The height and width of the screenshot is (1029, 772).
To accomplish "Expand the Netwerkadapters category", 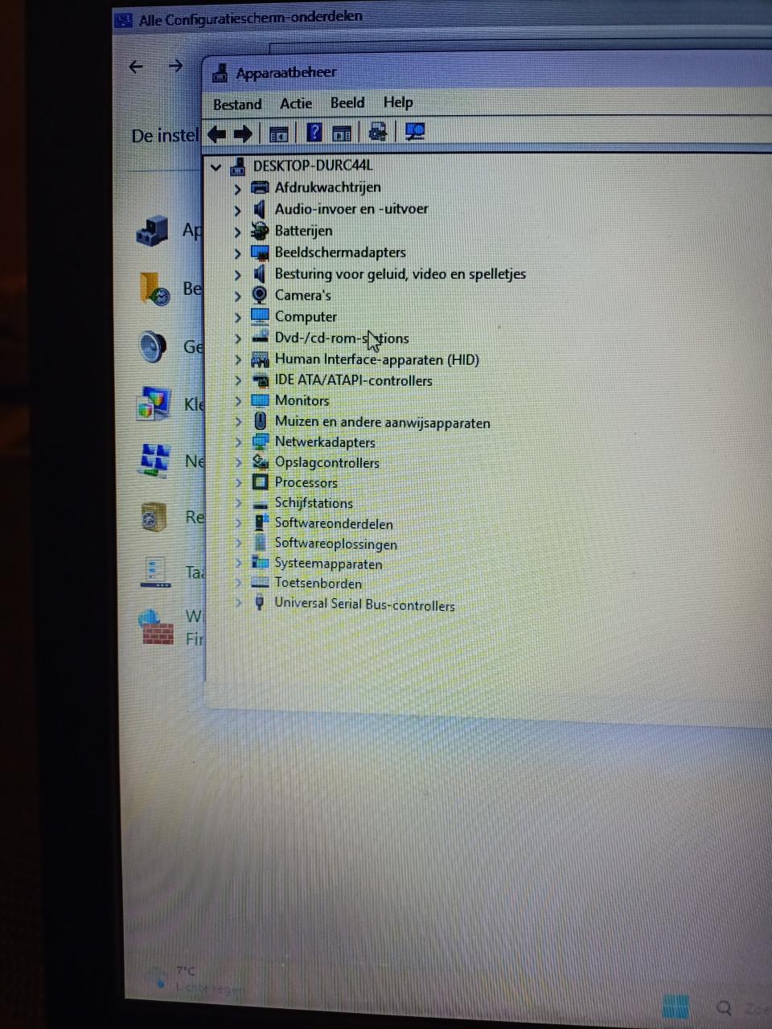I will (x=237, y=441).
